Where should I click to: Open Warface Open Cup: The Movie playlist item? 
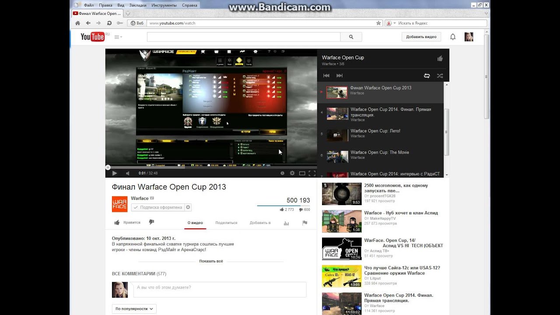click(380, 155)
